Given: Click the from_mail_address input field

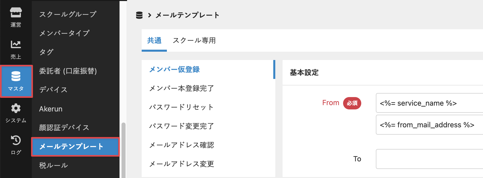Looking at the screenshot, I should (429, 125).
